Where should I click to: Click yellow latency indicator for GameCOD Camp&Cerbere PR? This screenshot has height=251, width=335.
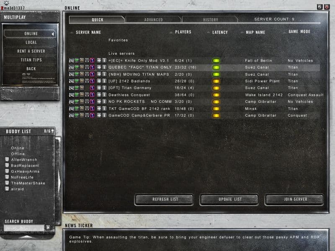(x=216, y=115)
